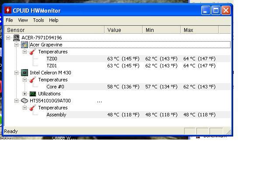Collapse the HTS541010G9AT00 drive node
The height and width of the screenshot is (175, 280).
16,101
